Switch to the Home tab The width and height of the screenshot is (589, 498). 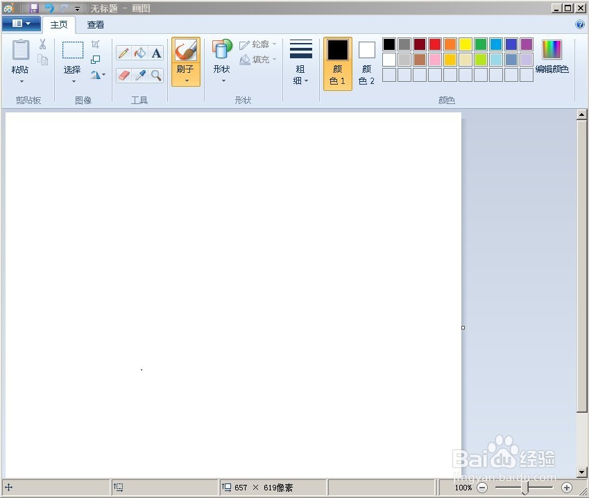tap(59, 25)
